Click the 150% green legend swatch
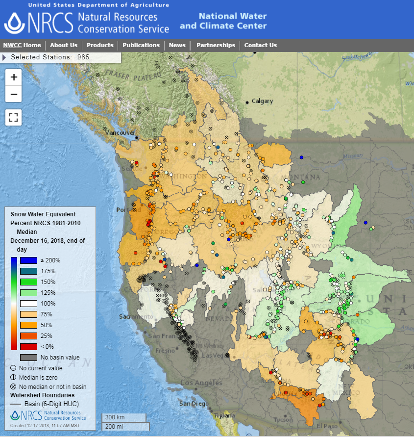This screenshot has width=414, height=437. tap(29, 282)
